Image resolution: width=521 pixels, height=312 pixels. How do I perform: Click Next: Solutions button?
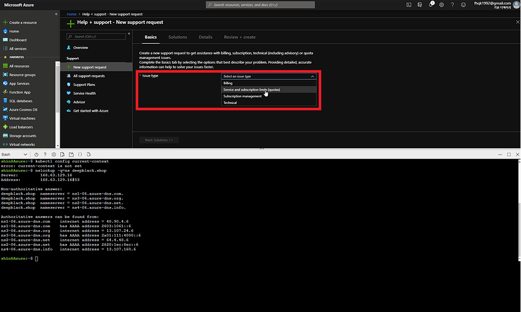point(159,140)
